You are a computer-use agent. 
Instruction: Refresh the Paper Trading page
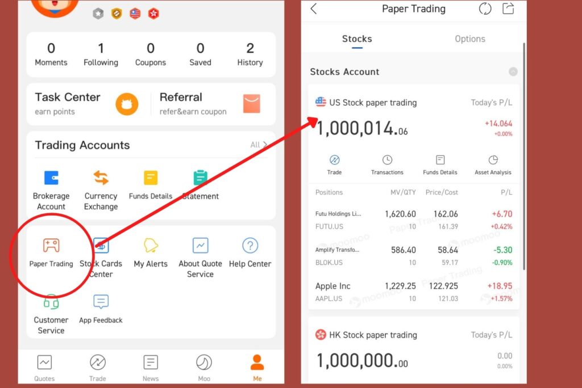(485, 9)
